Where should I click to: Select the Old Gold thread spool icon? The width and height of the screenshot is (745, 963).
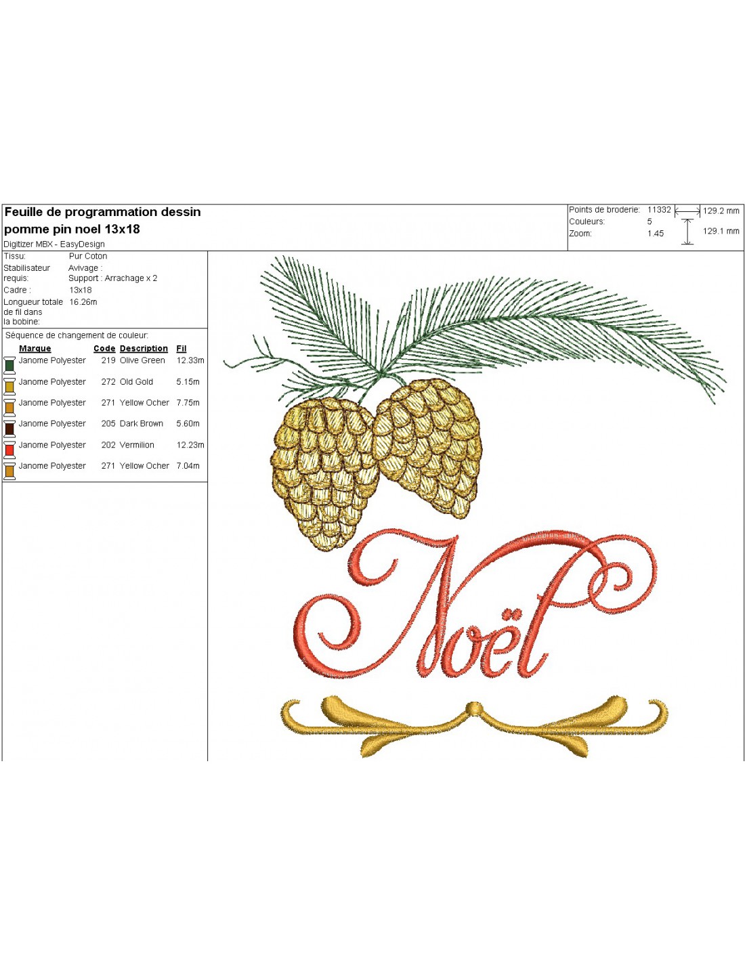(9, 386)
